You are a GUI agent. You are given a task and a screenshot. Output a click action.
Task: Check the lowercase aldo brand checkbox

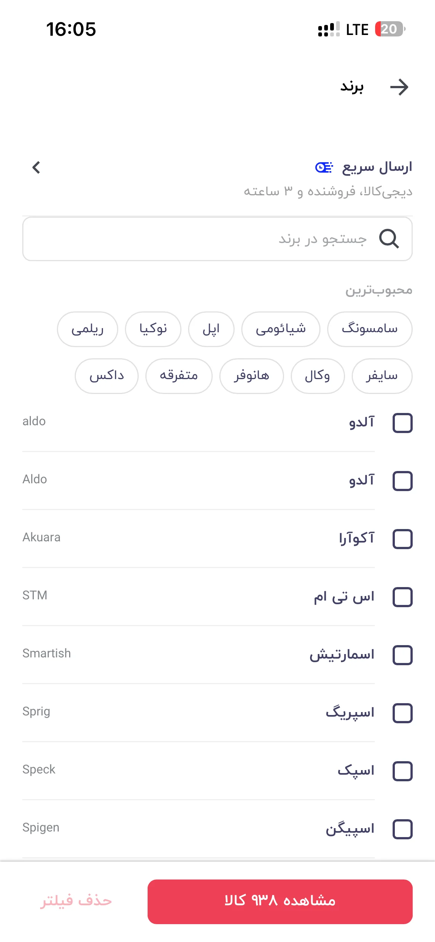pyautogui.click(x=403, y=423)
